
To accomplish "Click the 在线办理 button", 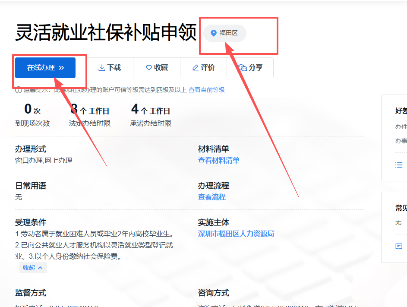I will (x=45, y=68).
